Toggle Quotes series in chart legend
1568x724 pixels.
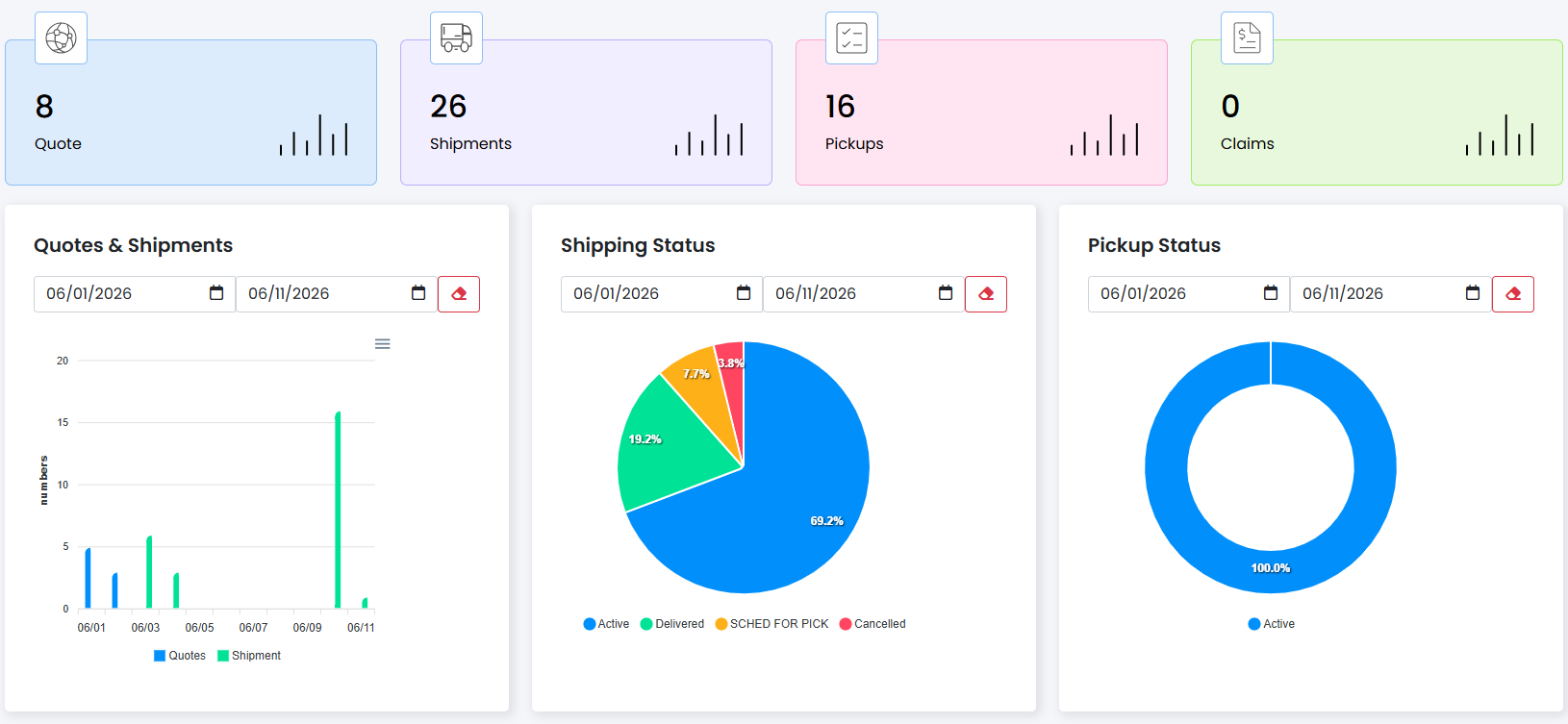[180, 656]
